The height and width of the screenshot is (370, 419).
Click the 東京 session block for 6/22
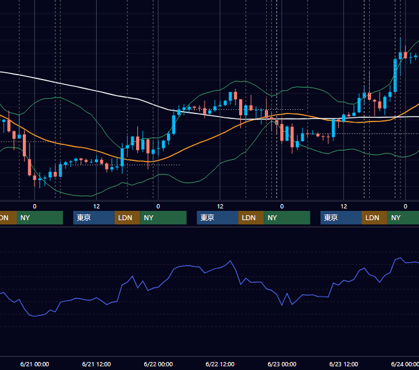pos(218,218)
